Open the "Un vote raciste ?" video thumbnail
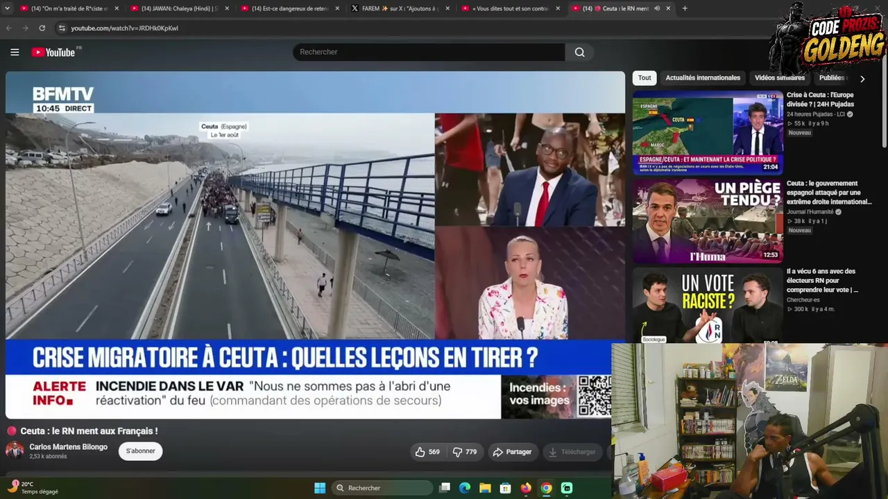This screenshot has height=499, width=888. tap(708, 306)
